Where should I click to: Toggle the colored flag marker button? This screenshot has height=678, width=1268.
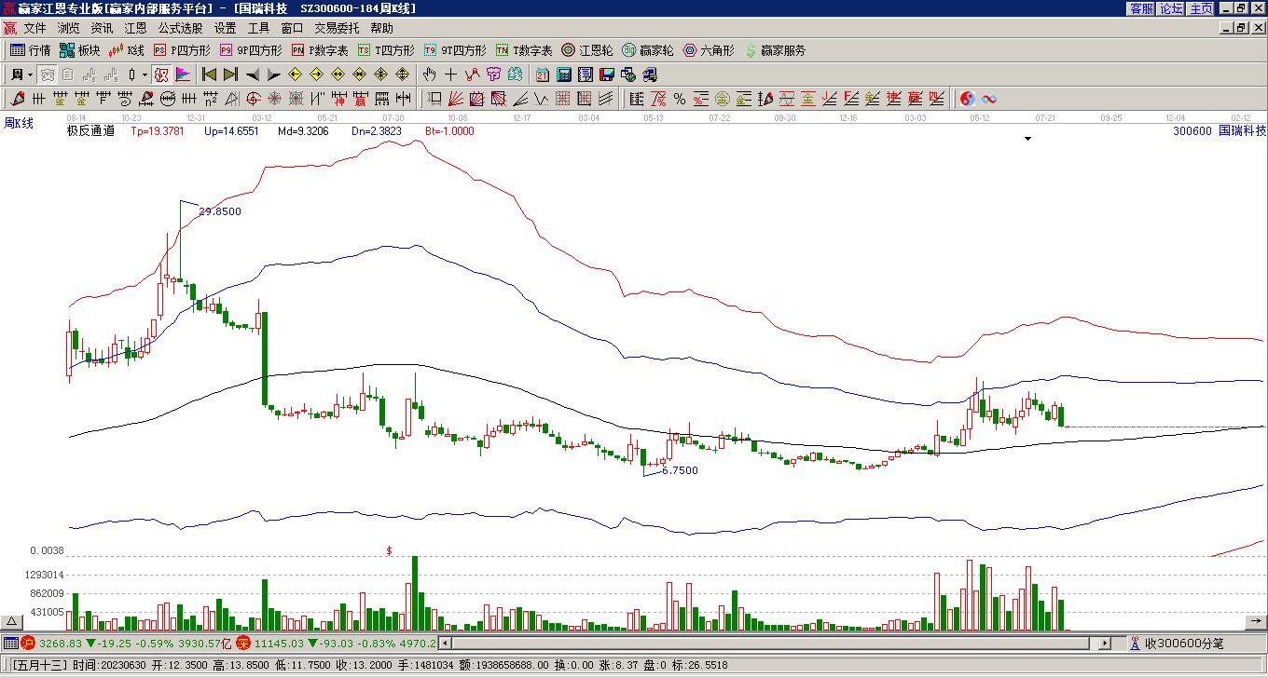pos(183,75)
